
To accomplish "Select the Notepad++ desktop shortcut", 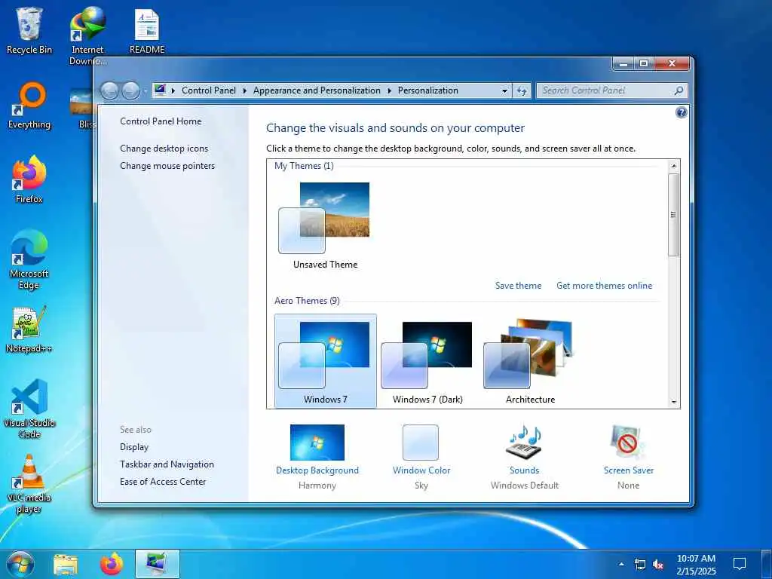I will tap(29, 329).
